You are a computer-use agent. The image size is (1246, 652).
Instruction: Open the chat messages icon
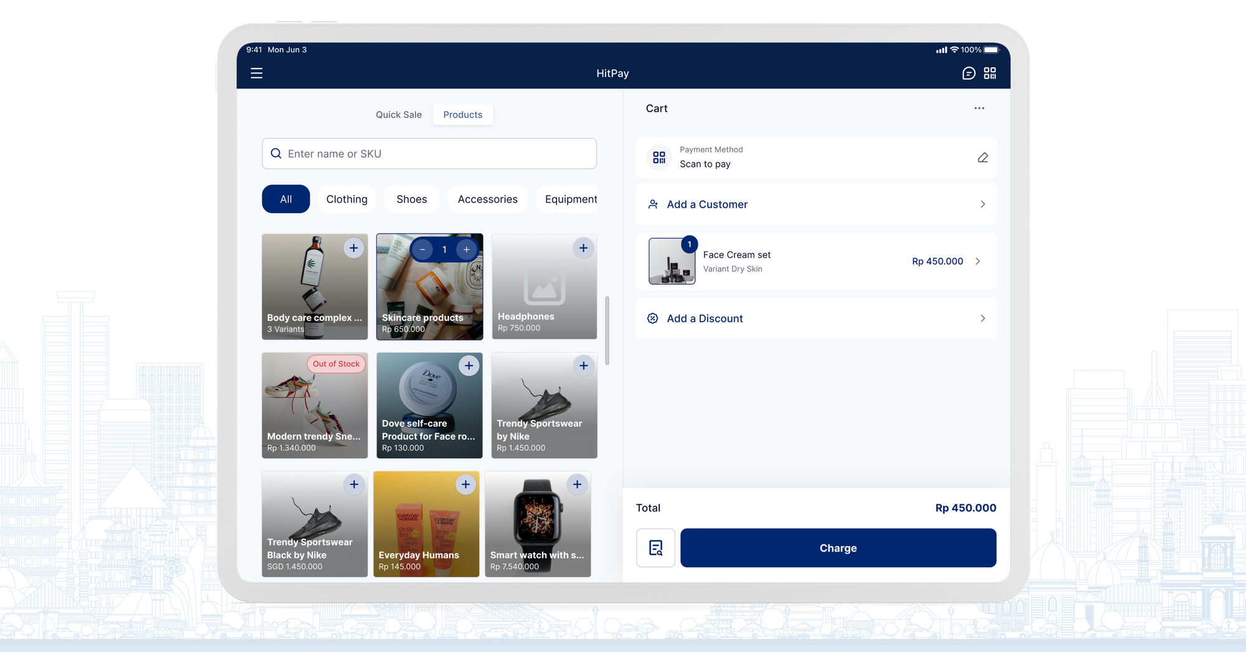click(x=969, y=73)
